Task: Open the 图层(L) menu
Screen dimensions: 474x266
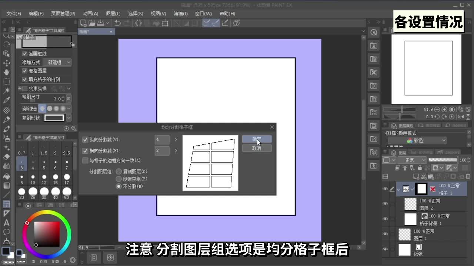Action: pos(113,14)
